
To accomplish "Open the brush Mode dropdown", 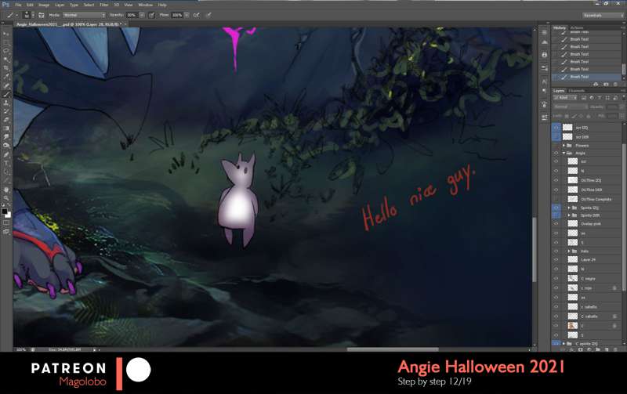I will point(83,15).
